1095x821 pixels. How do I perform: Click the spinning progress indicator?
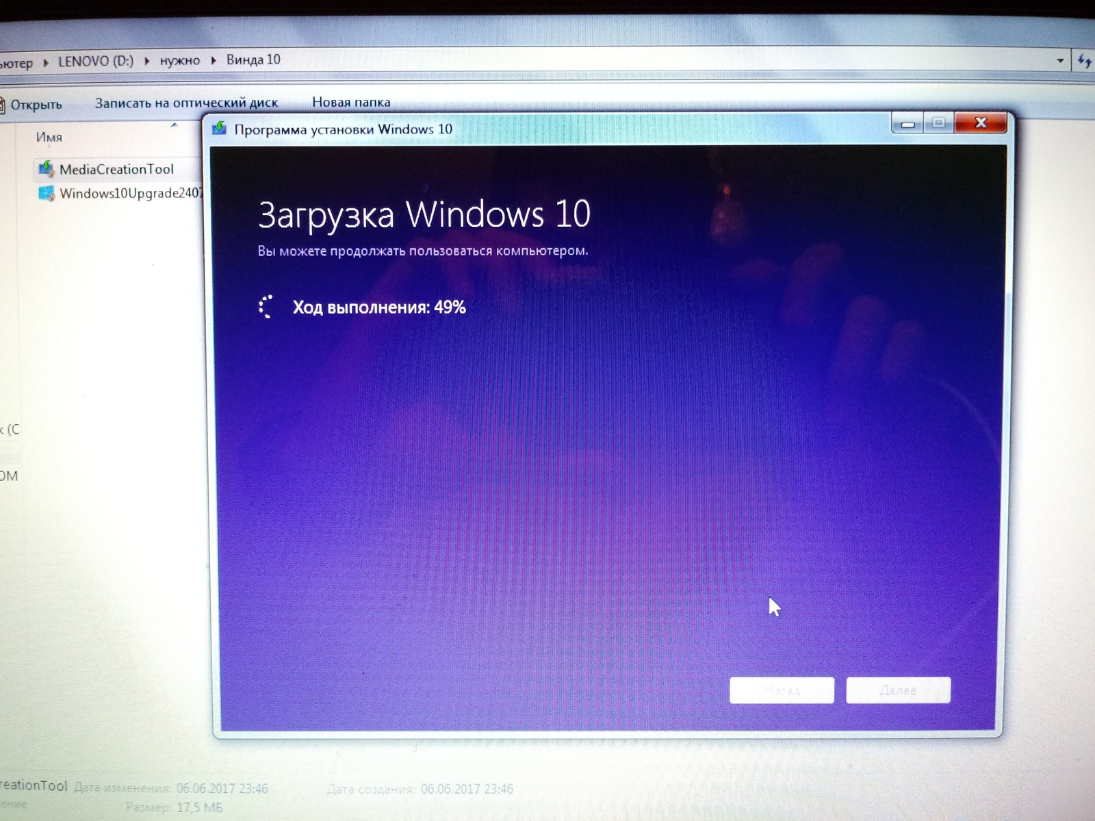click(x=267, y=307)
